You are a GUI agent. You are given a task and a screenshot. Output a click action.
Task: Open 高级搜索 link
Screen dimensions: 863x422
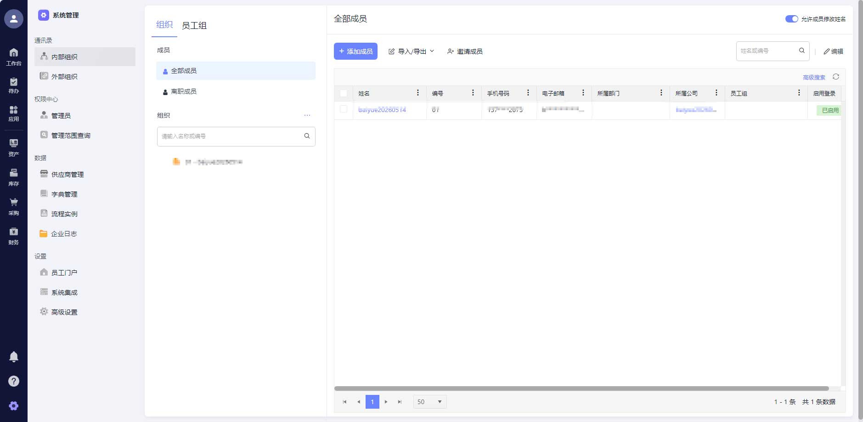click(x=814, y=77)
